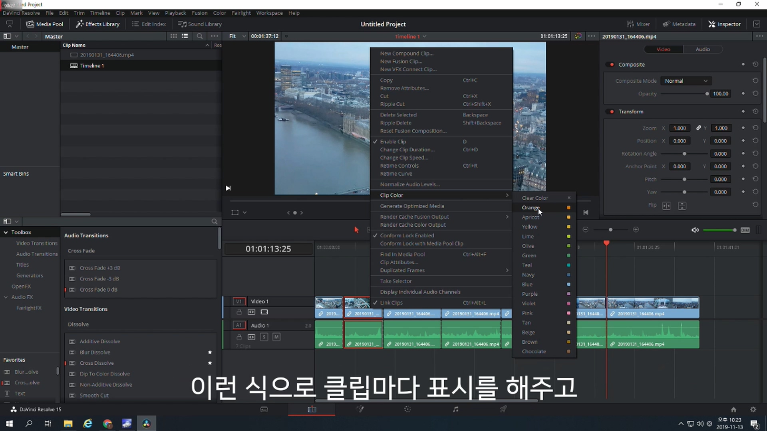Open the viewer Fit zoom dropdown

pos(237,36)
